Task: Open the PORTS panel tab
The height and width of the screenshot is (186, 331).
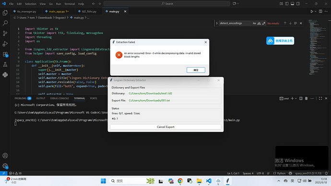Action: [x=94, y=98]
